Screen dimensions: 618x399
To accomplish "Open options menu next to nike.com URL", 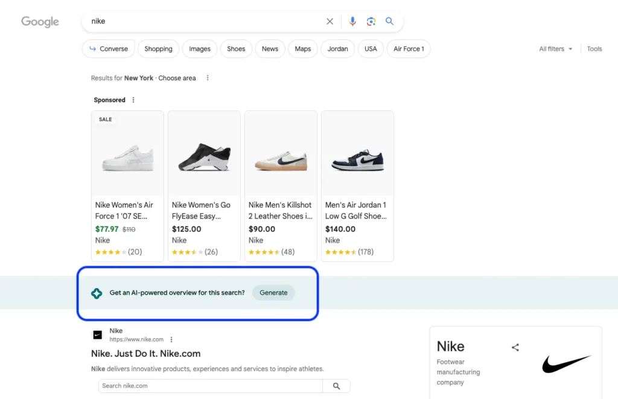I will pyautogui.click(x=171, y=340).
